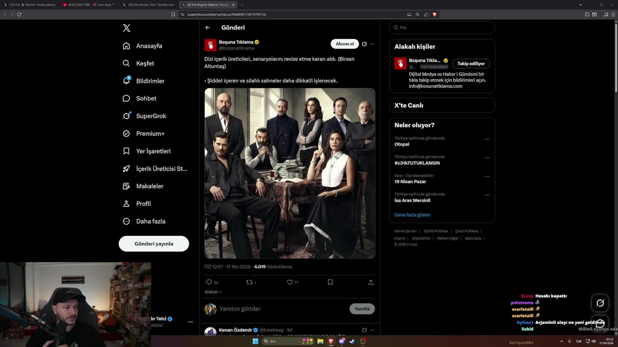Open options for İsa Aras Mersinli trend
Screen dimensions: 618x347
click(487, 195)
